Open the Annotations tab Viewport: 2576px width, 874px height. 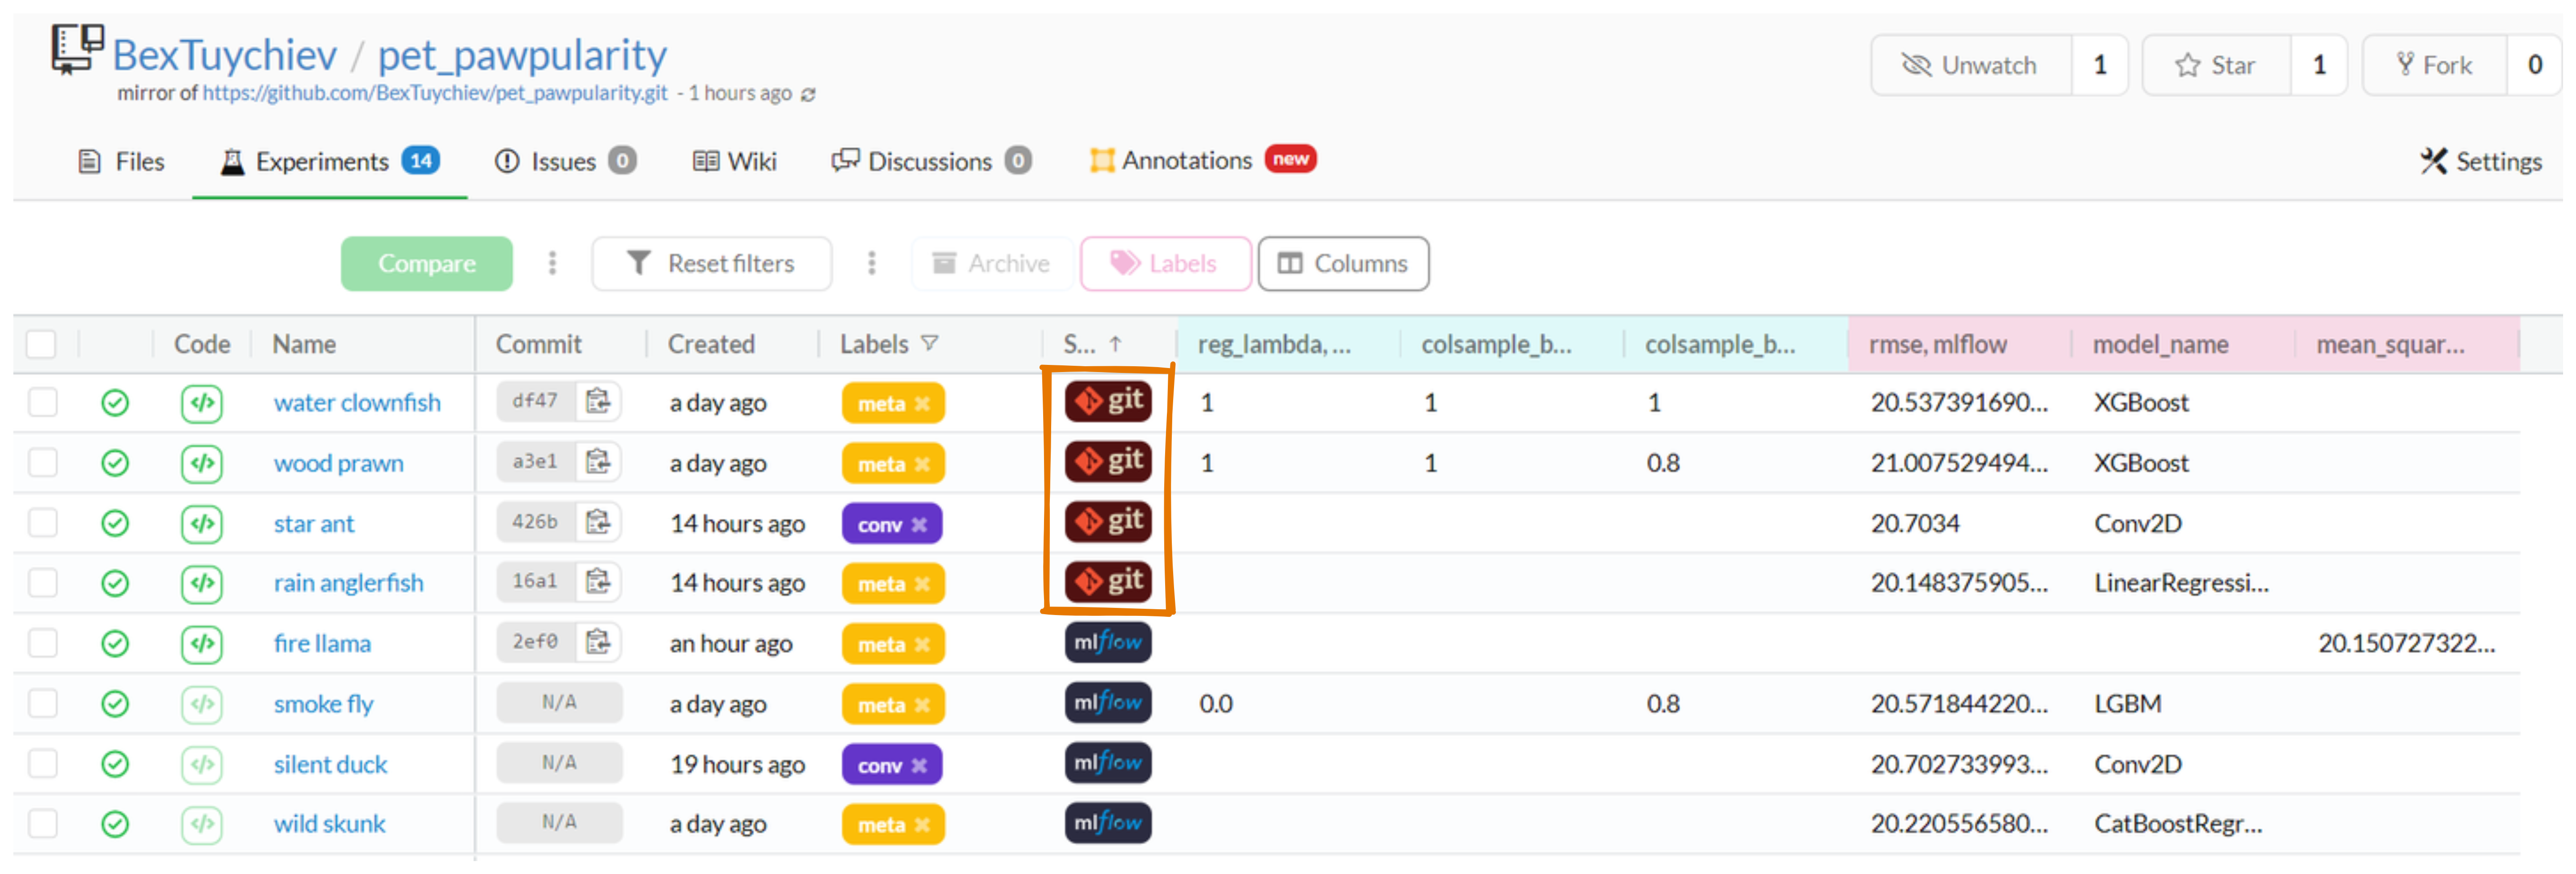tap(1202, 160)
